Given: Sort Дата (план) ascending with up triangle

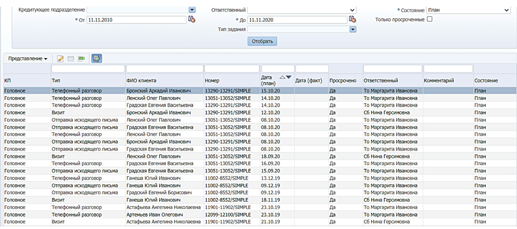Looking at the screenshot, I should (282, 77).
